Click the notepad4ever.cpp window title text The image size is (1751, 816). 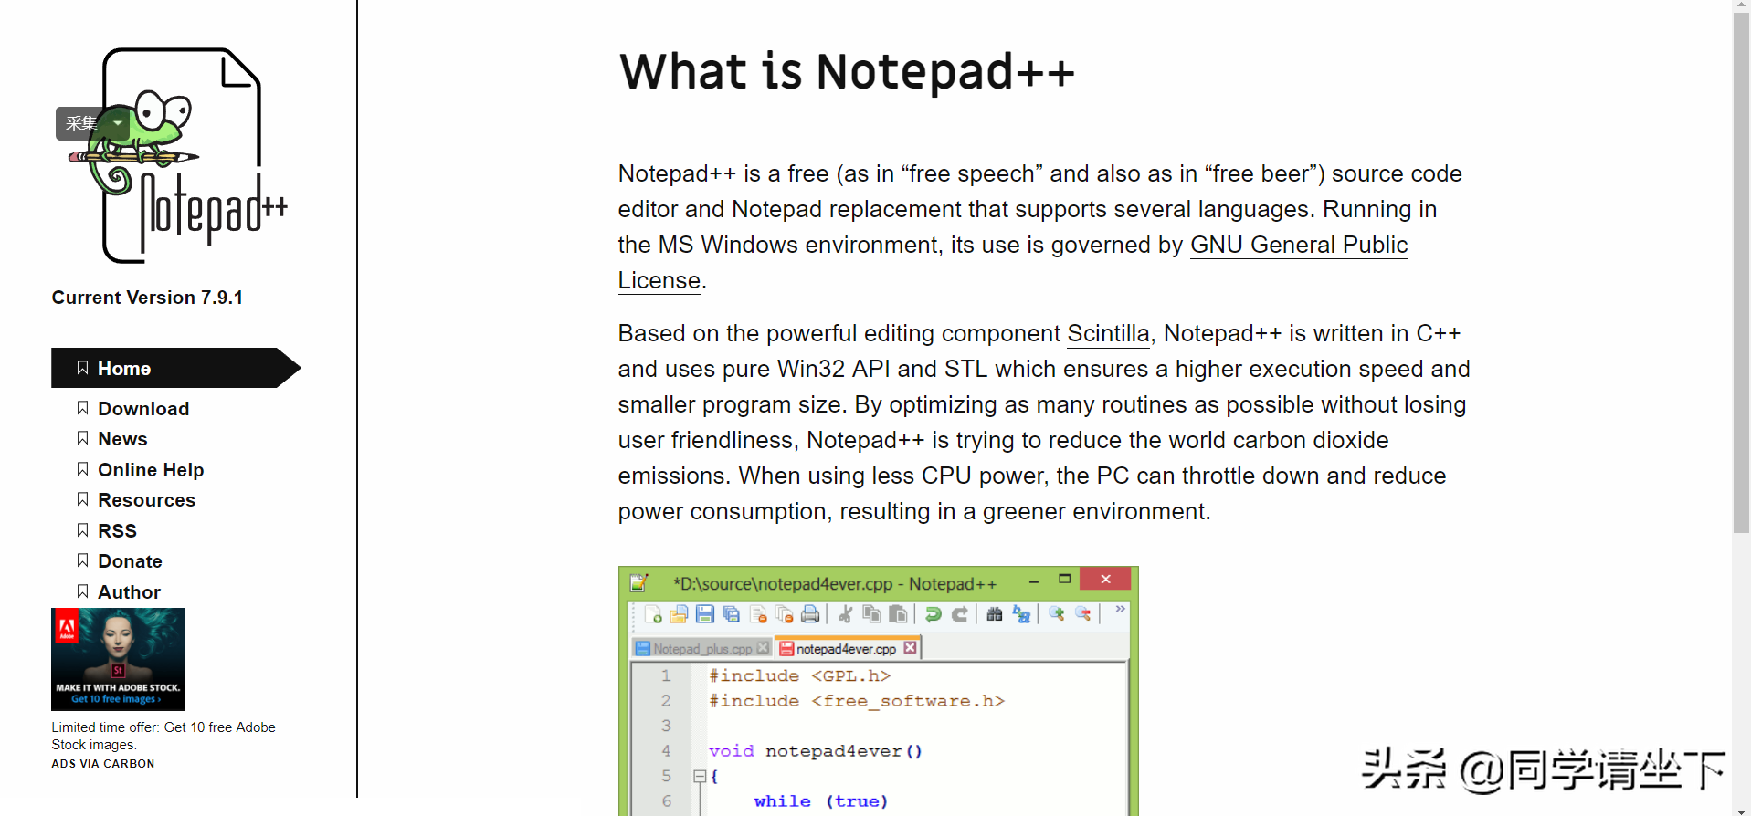(835, 584)
